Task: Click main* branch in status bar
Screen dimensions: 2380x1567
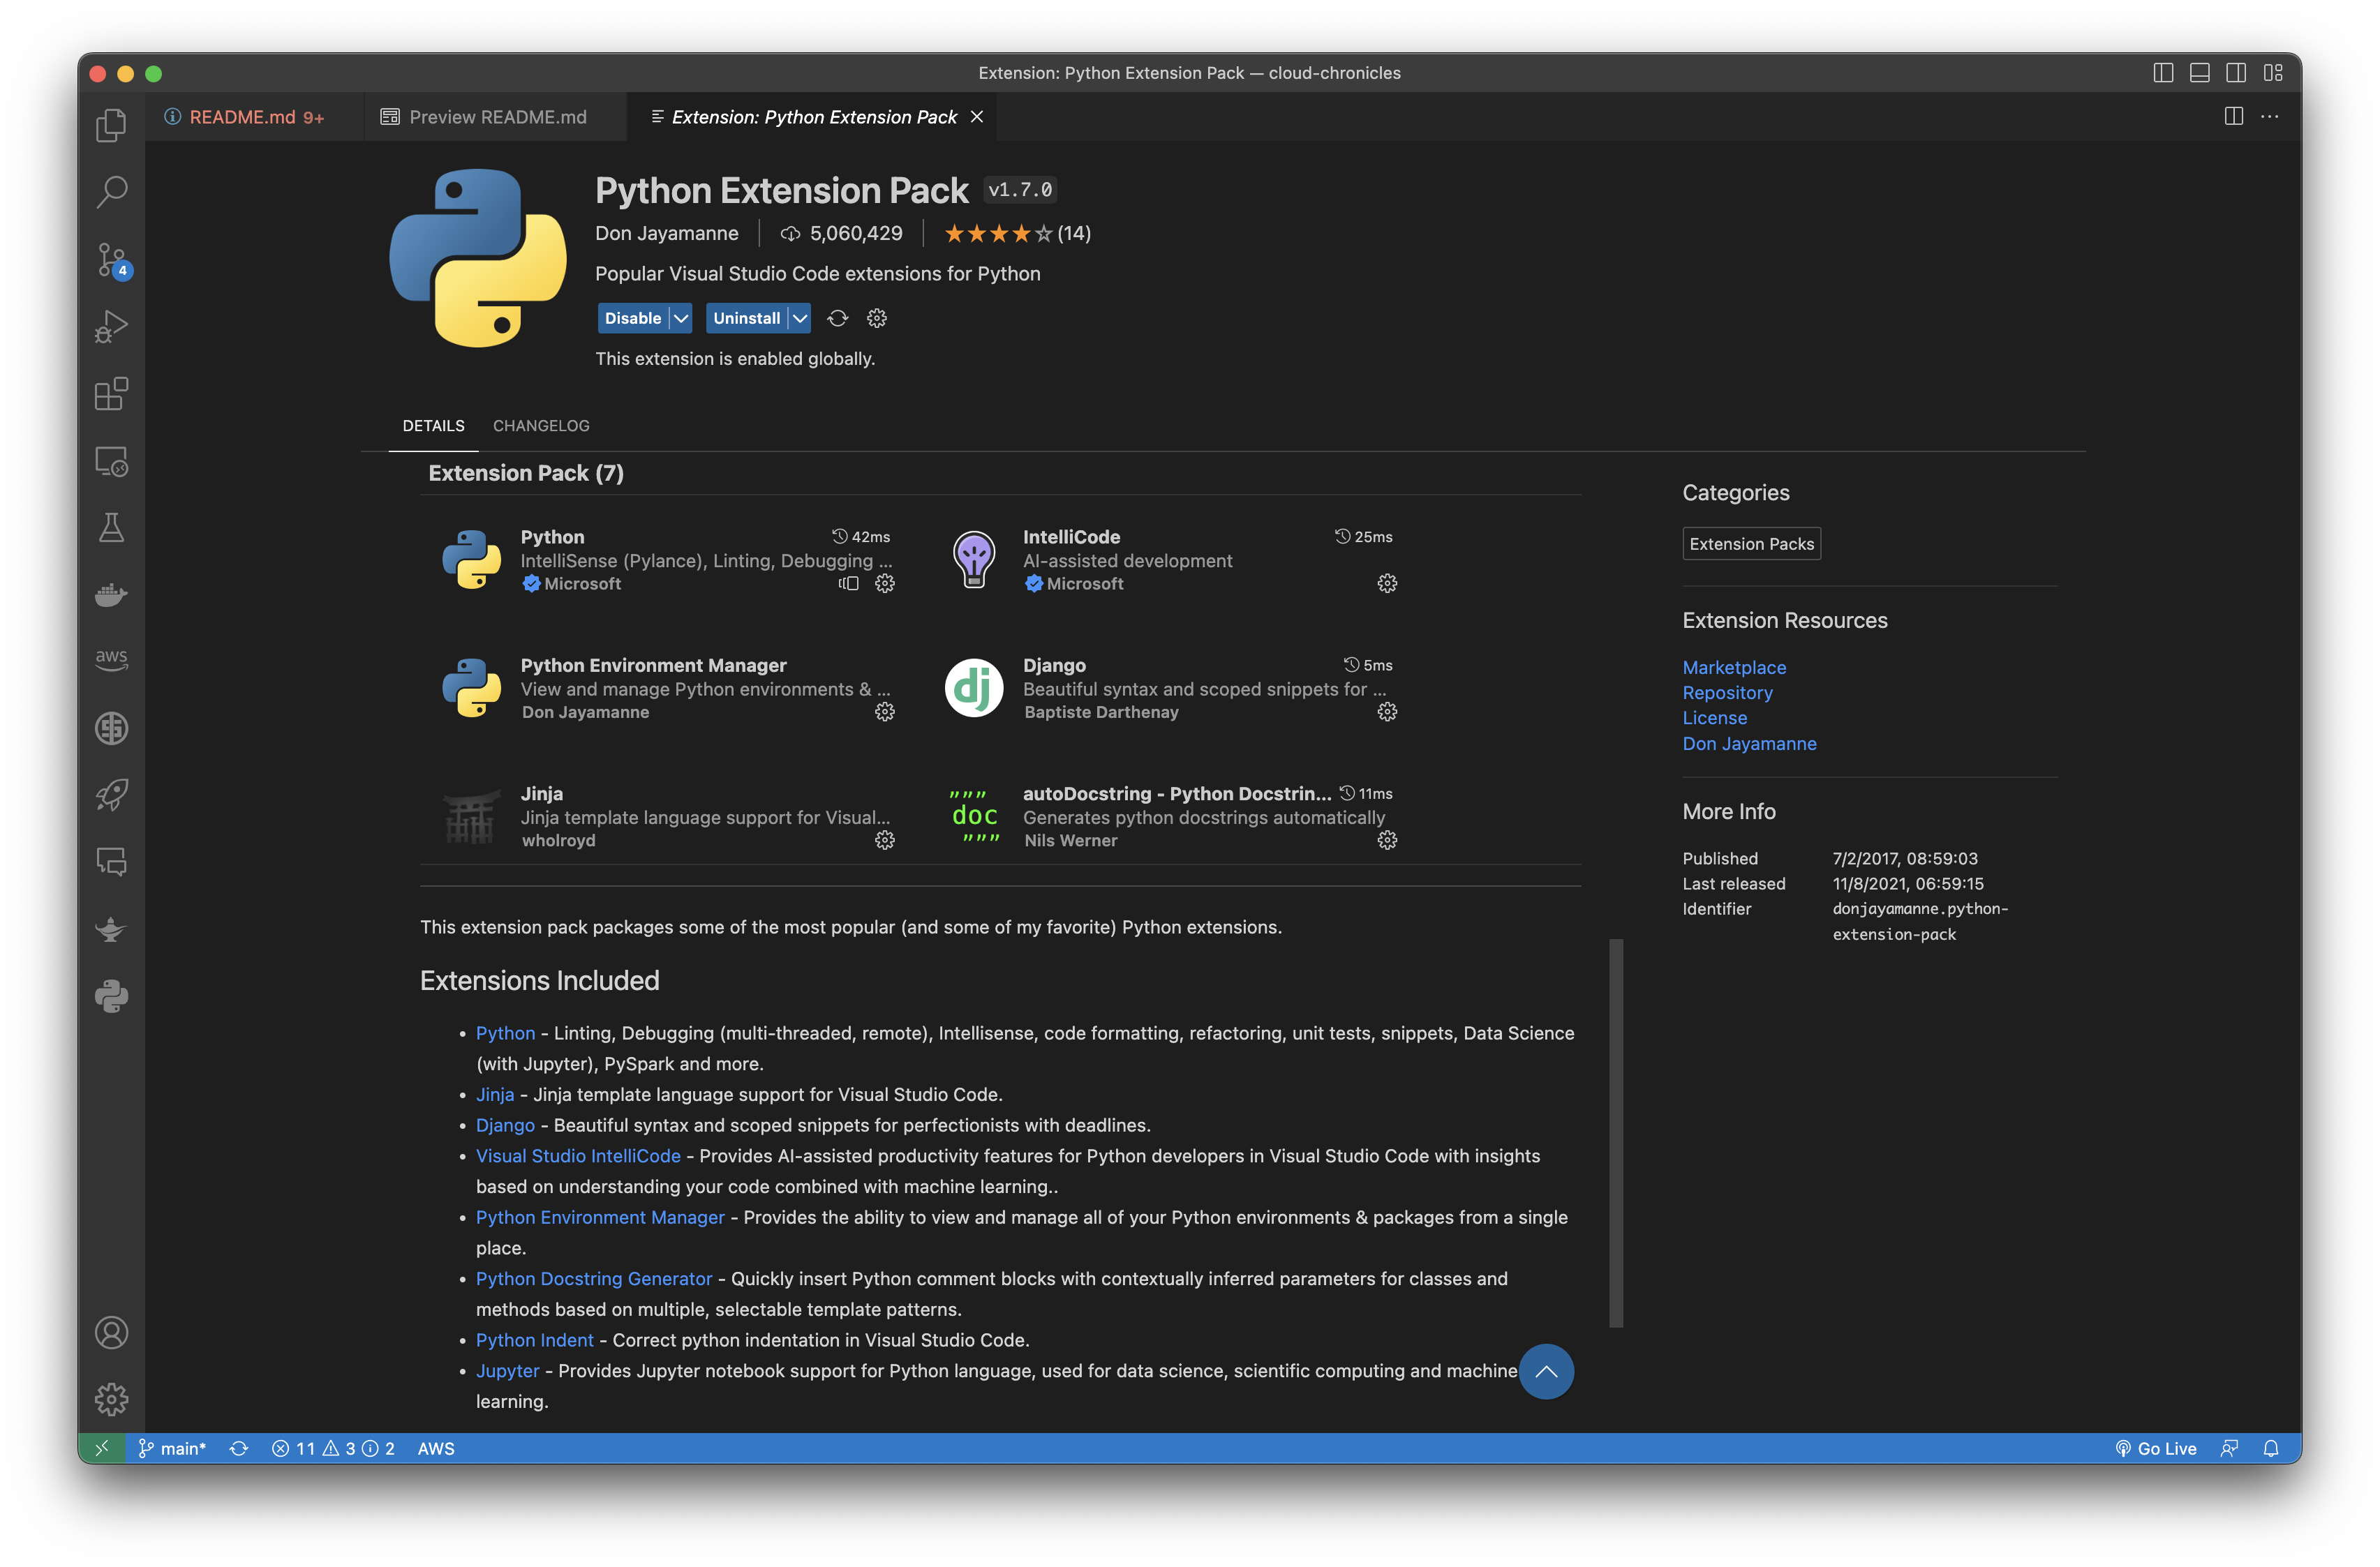Action: coord(172,1448)
